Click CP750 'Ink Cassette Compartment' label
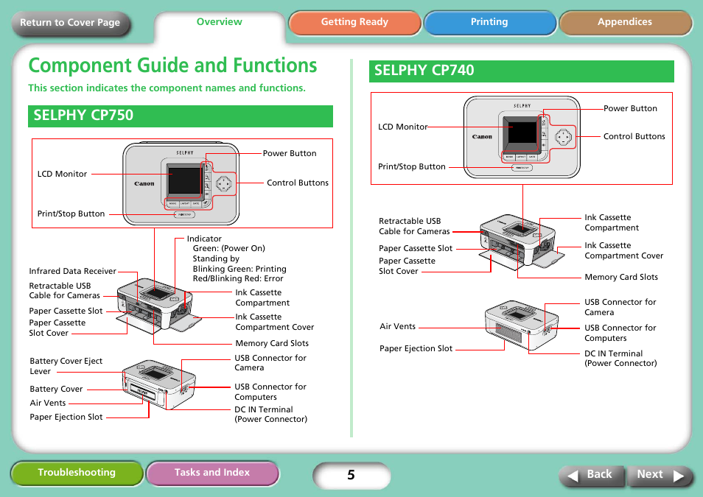This screenshot has width=703, height=497. tap(262, 298)
